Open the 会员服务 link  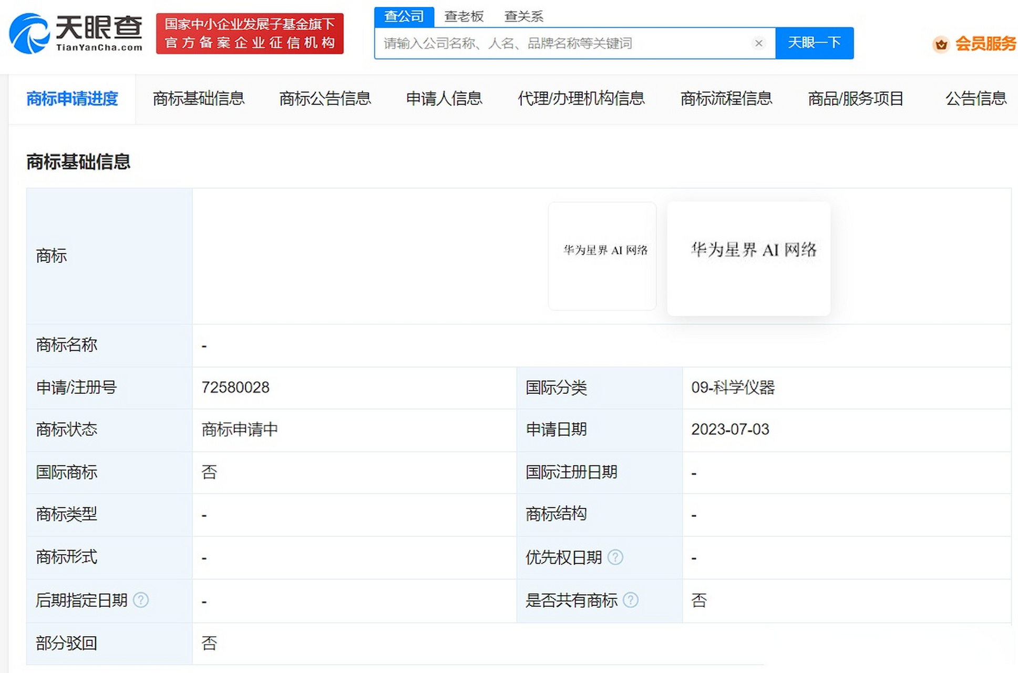click(x=985, y=44)
